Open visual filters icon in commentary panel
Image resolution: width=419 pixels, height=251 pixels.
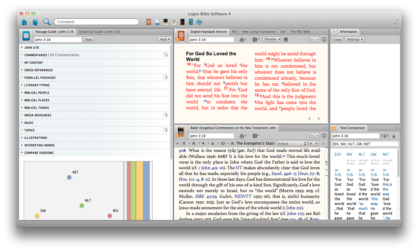tap(243, 136)
